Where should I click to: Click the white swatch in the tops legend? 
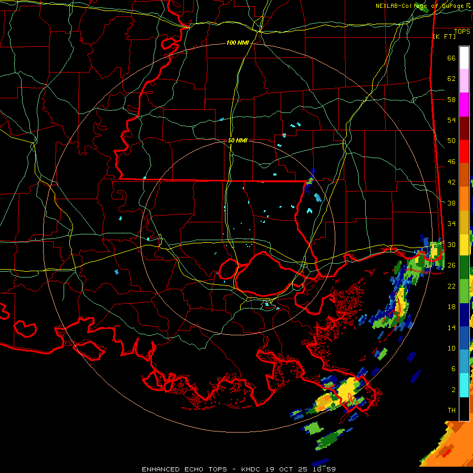pos(464,58)
